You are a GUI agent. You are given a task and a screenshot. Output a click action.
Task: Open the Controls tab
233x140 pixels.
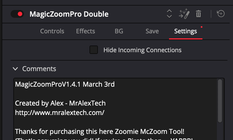[x=52, y=31]
